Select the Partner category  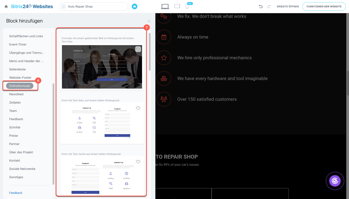coord(14,144)
